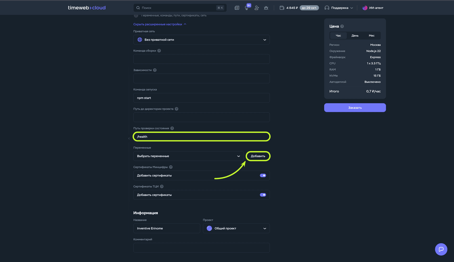Viewport: 454px width, 262px height.
Task: Click the collapse sidebar arrow
Action: click(x=129, y=139)
